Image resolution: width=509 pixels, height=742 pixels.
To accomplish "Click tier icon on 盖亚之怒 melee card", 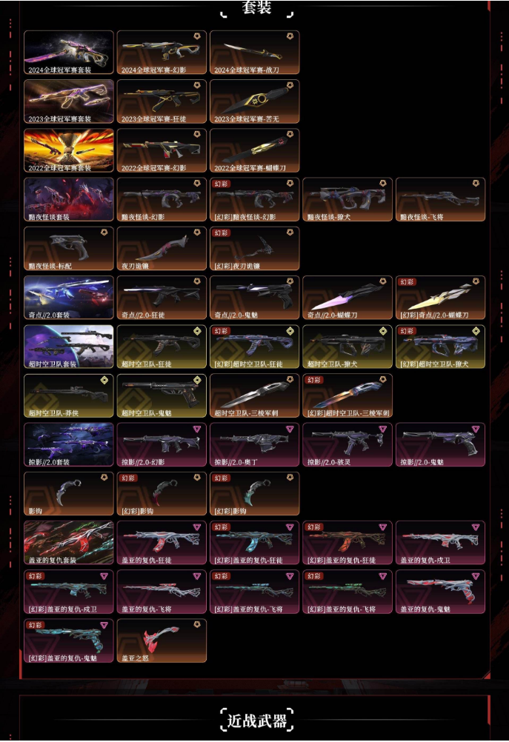I will pos(197,625).
